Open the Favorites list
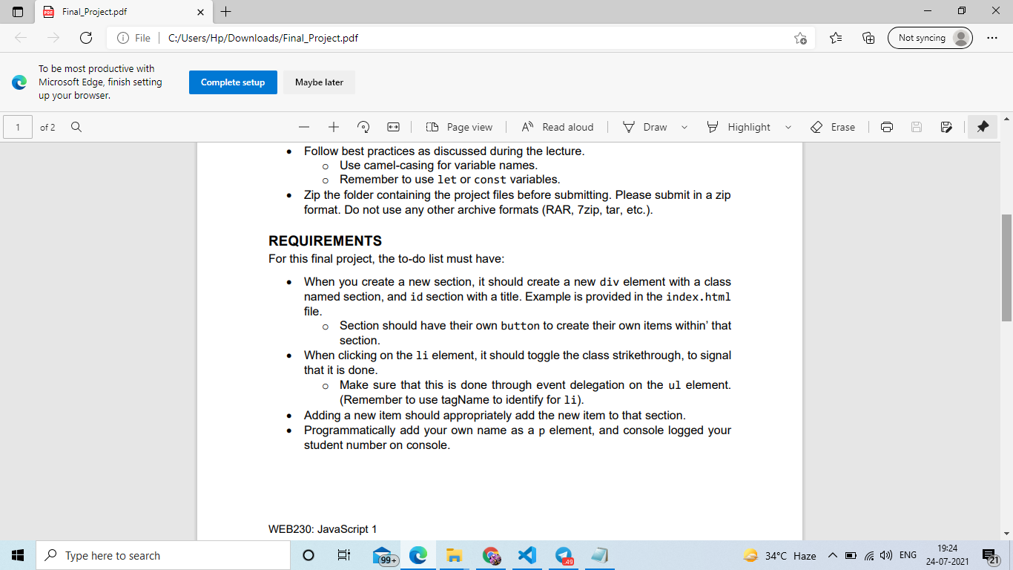This screenshot has width=1013, height=570. (836, 38)
